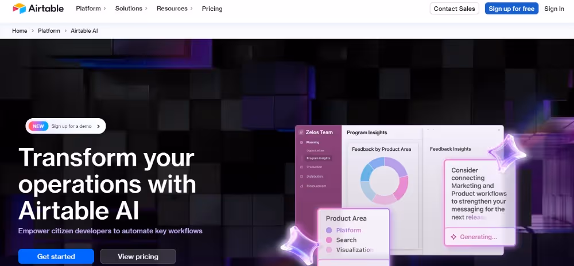574x266 pixels.
Task: Click the Get started button
Action: point(56,256)
